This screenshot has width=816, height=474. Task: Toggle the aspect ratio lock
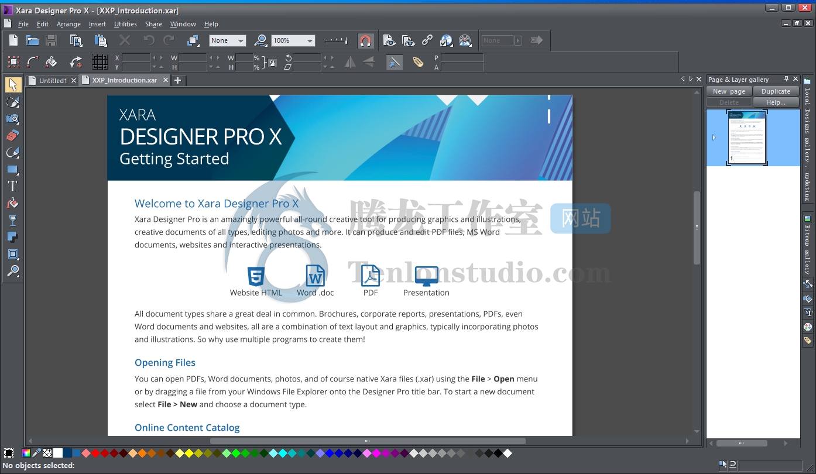pyautogui.click(x=272, y=63)
